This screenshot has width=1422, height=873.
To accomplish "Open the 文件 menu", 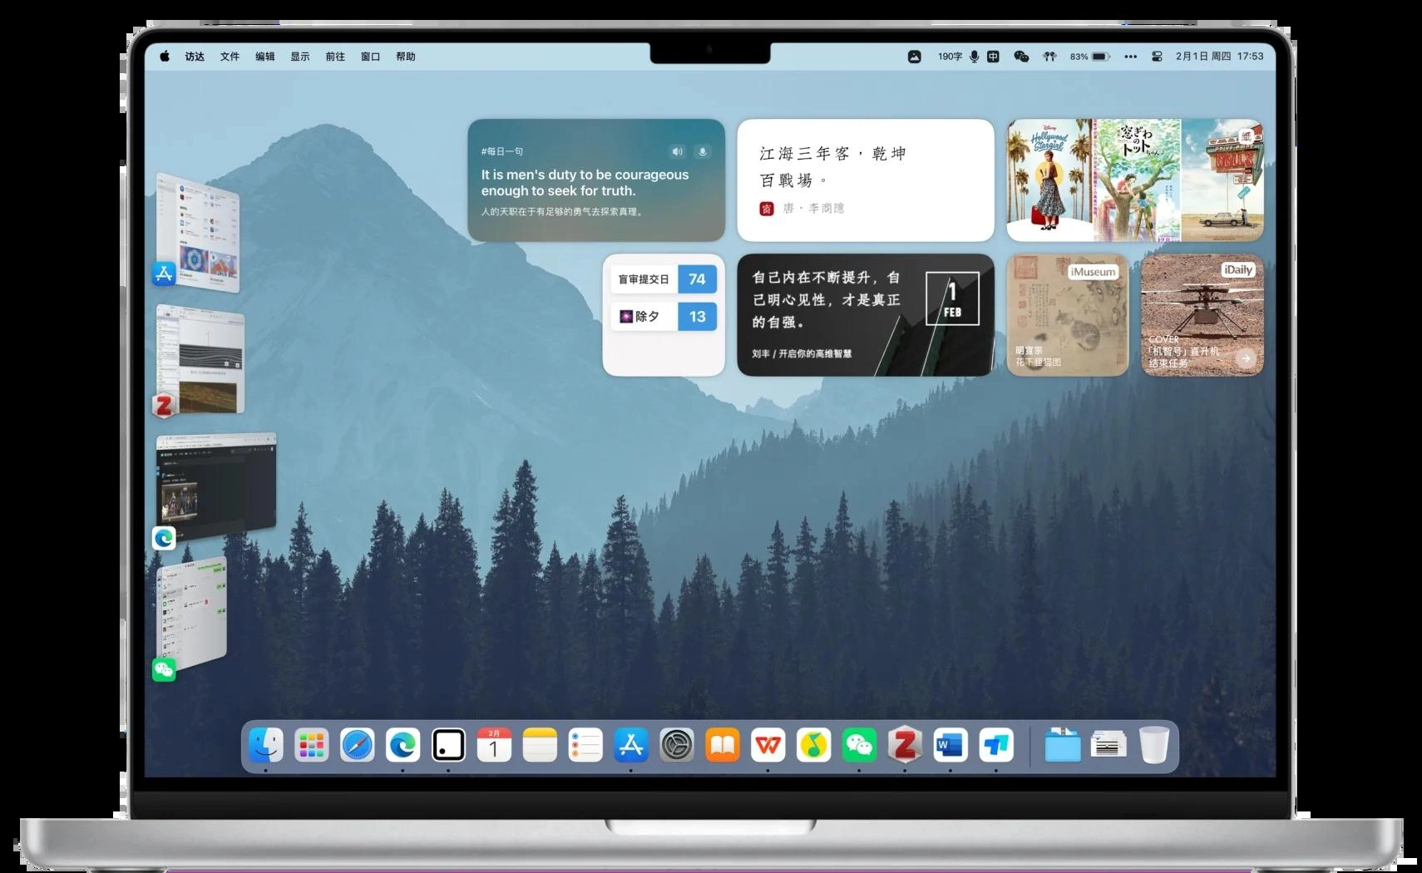I will [230, 57].
